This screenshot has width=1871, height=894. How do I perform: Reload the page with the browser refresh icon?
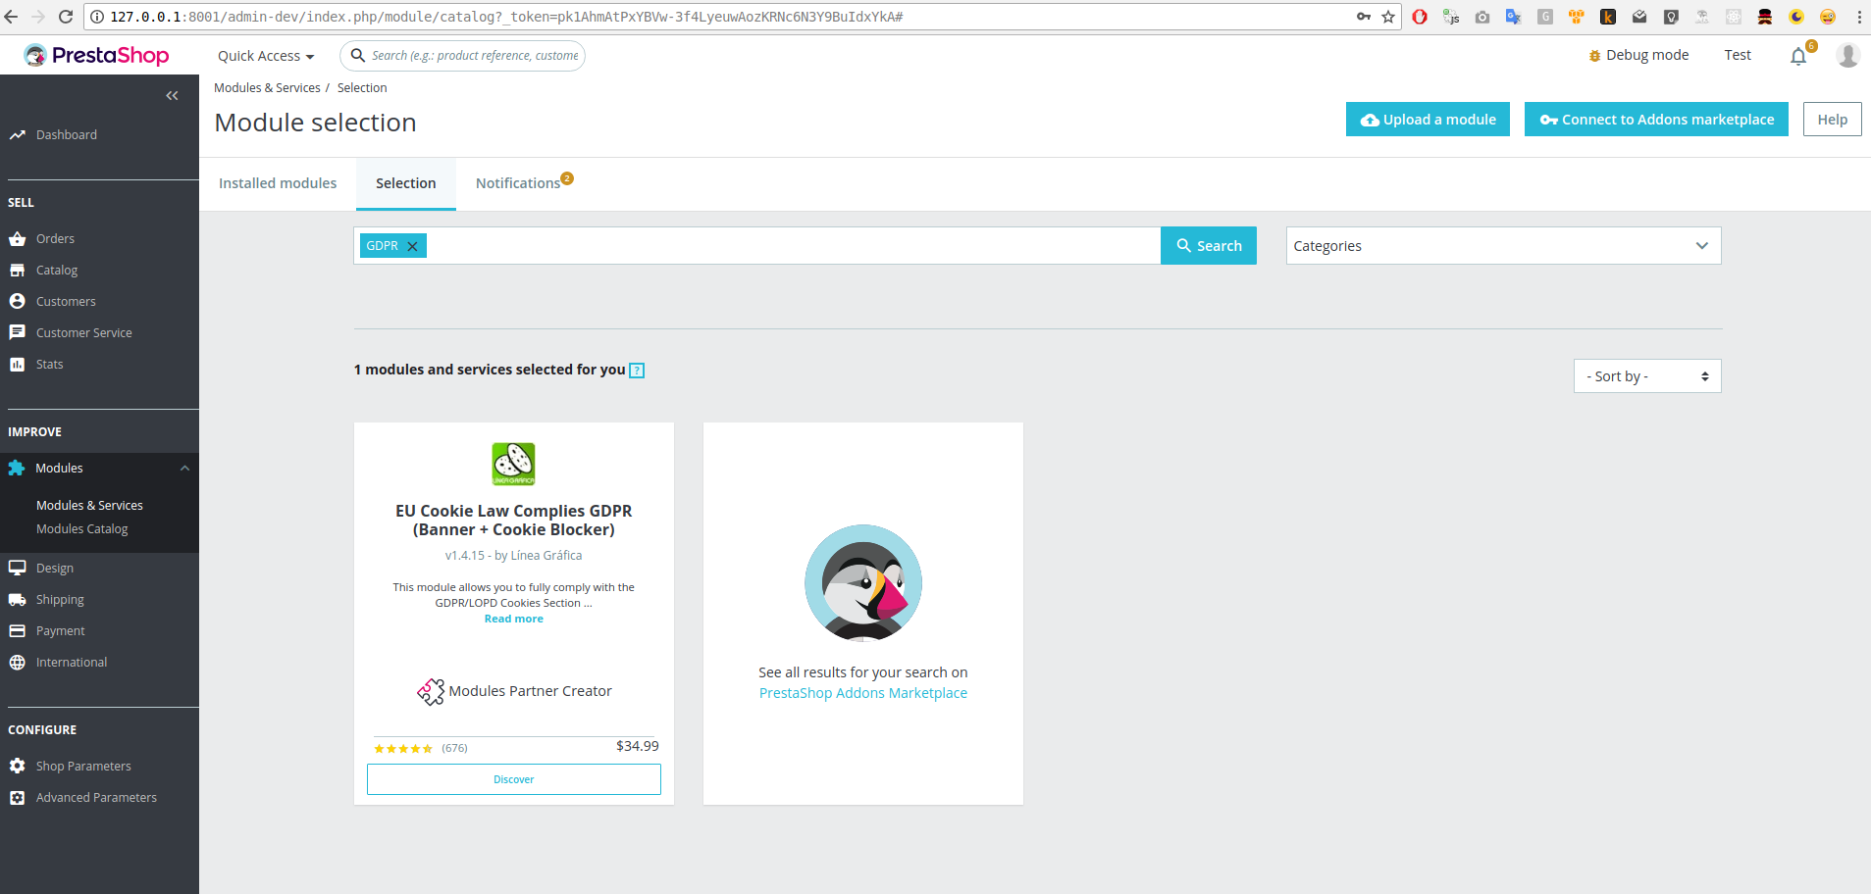tap(66, 17)
